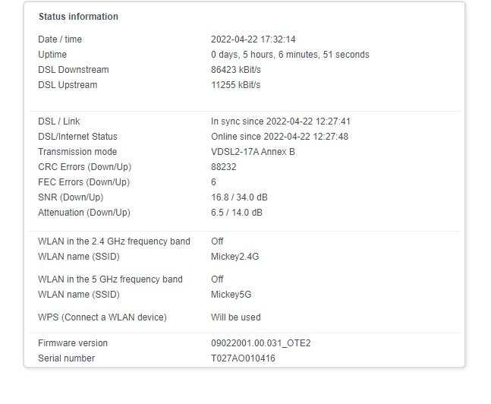Click the Uptime value text

(290, 55)
